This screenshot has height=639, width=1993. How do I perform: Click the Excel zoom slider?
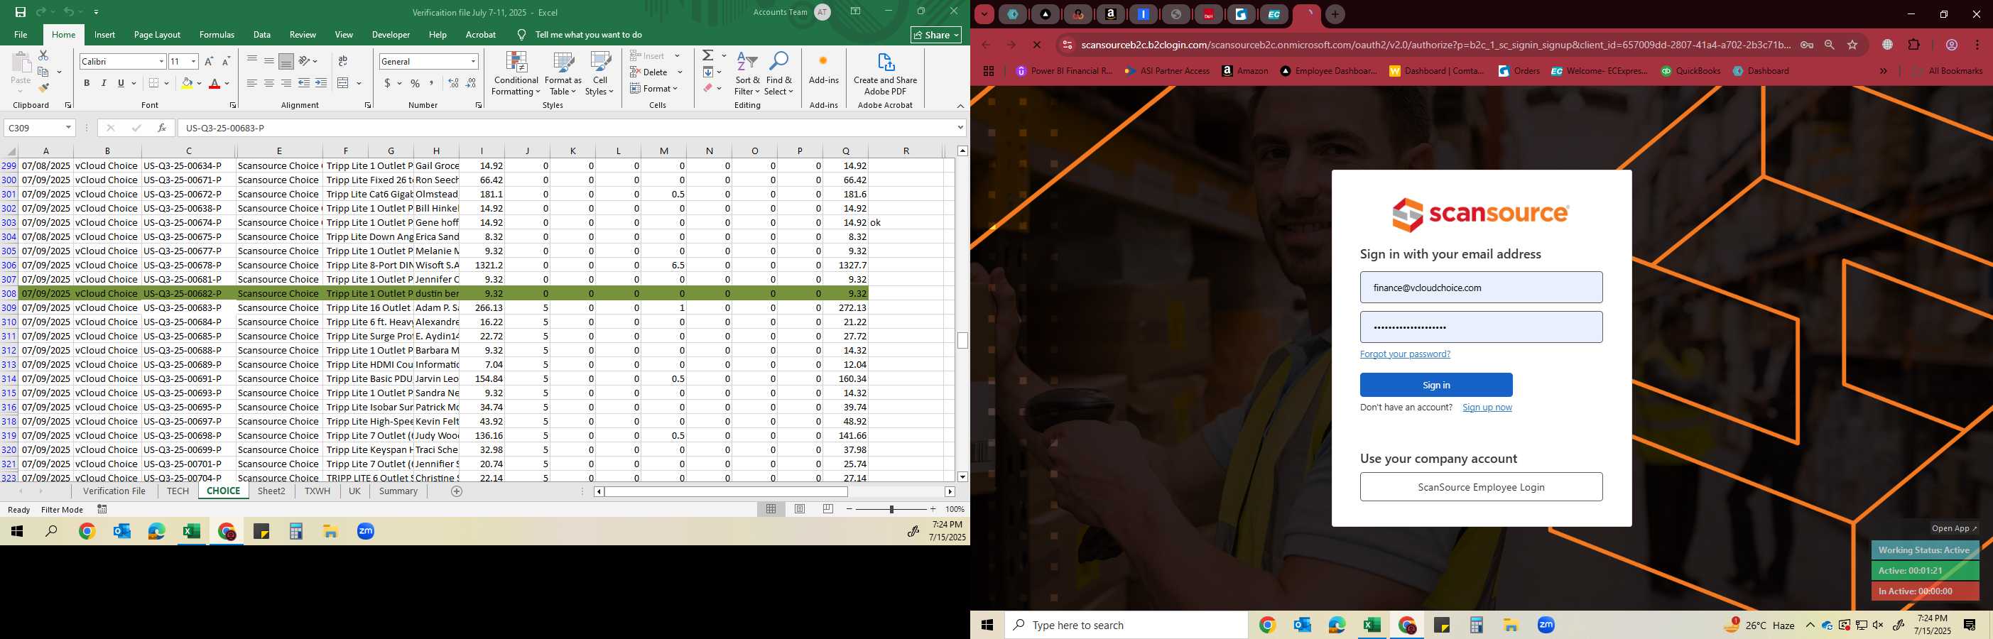(891, 509)
